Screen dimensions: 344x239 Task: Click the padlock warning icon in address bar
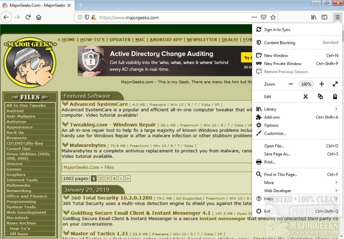pyautogui.click(x=94, y=17)
